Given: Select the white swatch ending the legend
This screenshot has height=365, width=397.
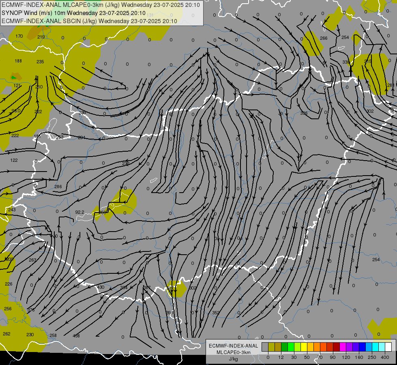Looking at the screenshot, I should pyautogui.click(x=388, y=347).
